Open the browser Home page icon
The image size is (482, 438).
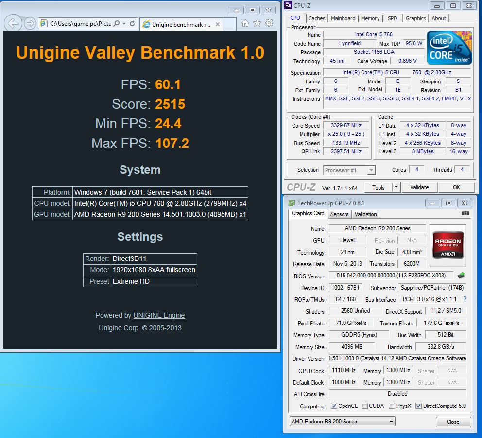pos(245,23)
